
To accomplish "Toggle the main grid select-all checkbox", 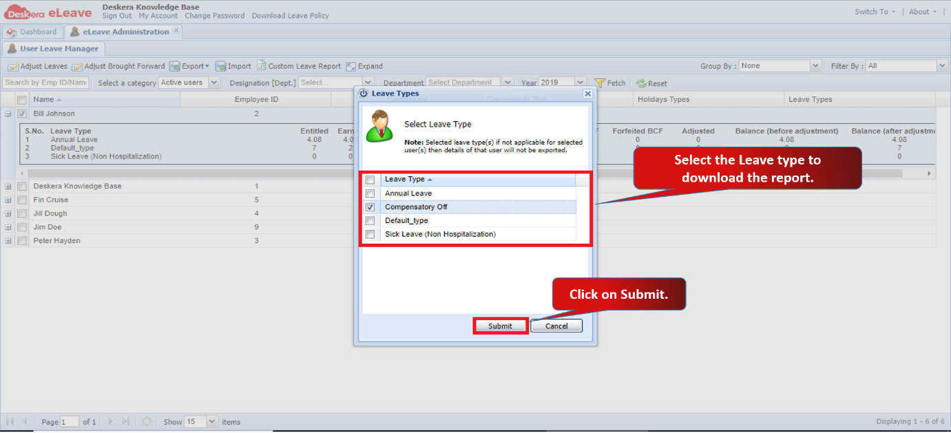I will [x=22, y=100].
